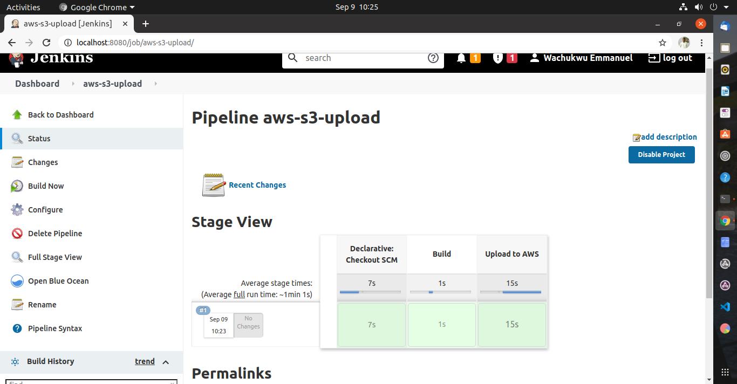Open Pipeline Syntax via its sidebar icon
Viewport: 737px width, 384px height.
point(17,328)
